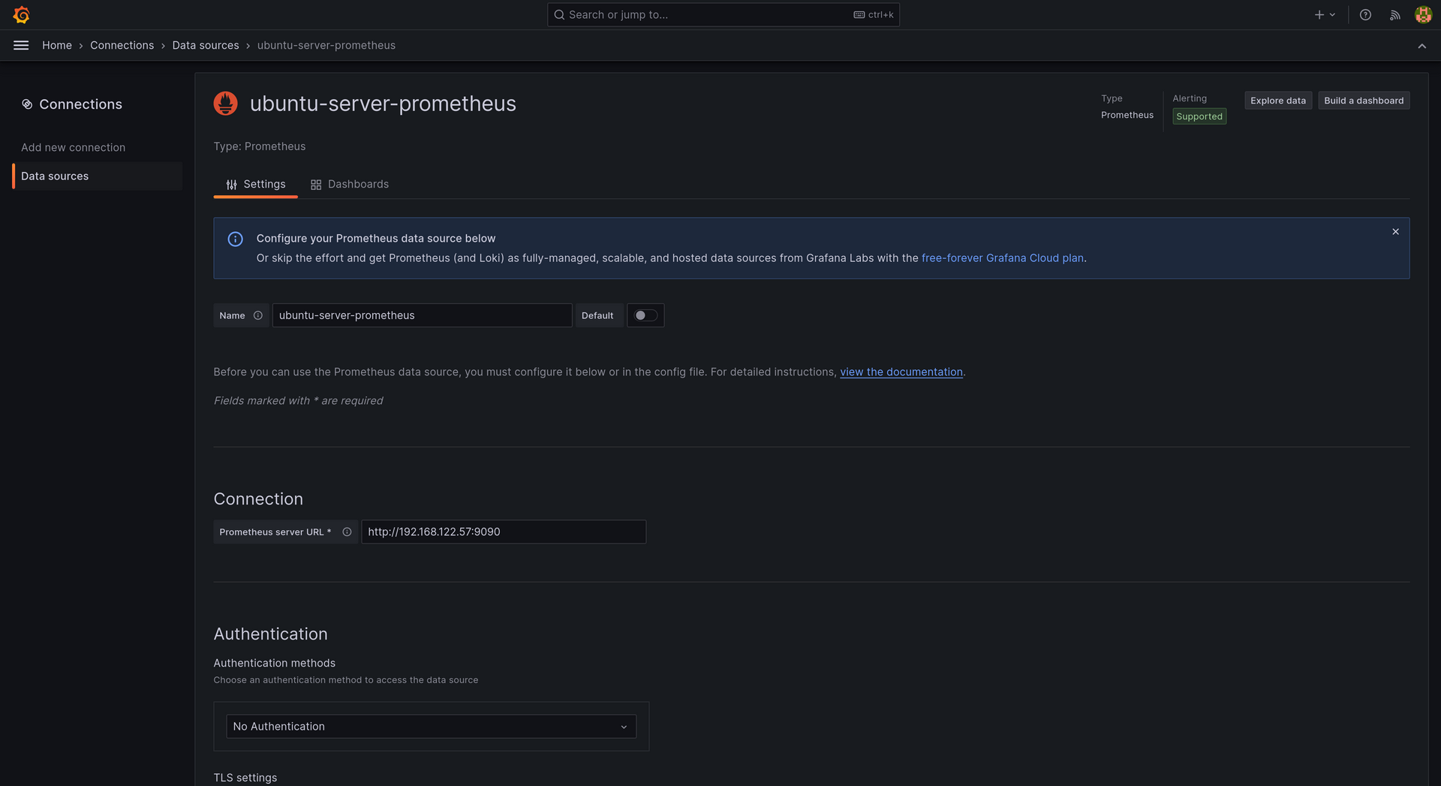This screenshot has height=786, width=1441.
Task: Click the Connection section heading
Action: 258,499
